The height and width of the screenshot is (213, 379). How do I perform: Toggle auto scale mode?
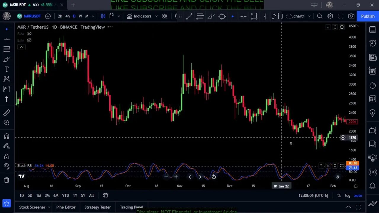pos(358,196)
